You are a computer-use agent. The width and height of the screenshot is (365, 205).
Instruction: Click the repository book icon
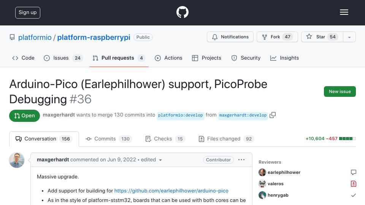pos(12,37)
